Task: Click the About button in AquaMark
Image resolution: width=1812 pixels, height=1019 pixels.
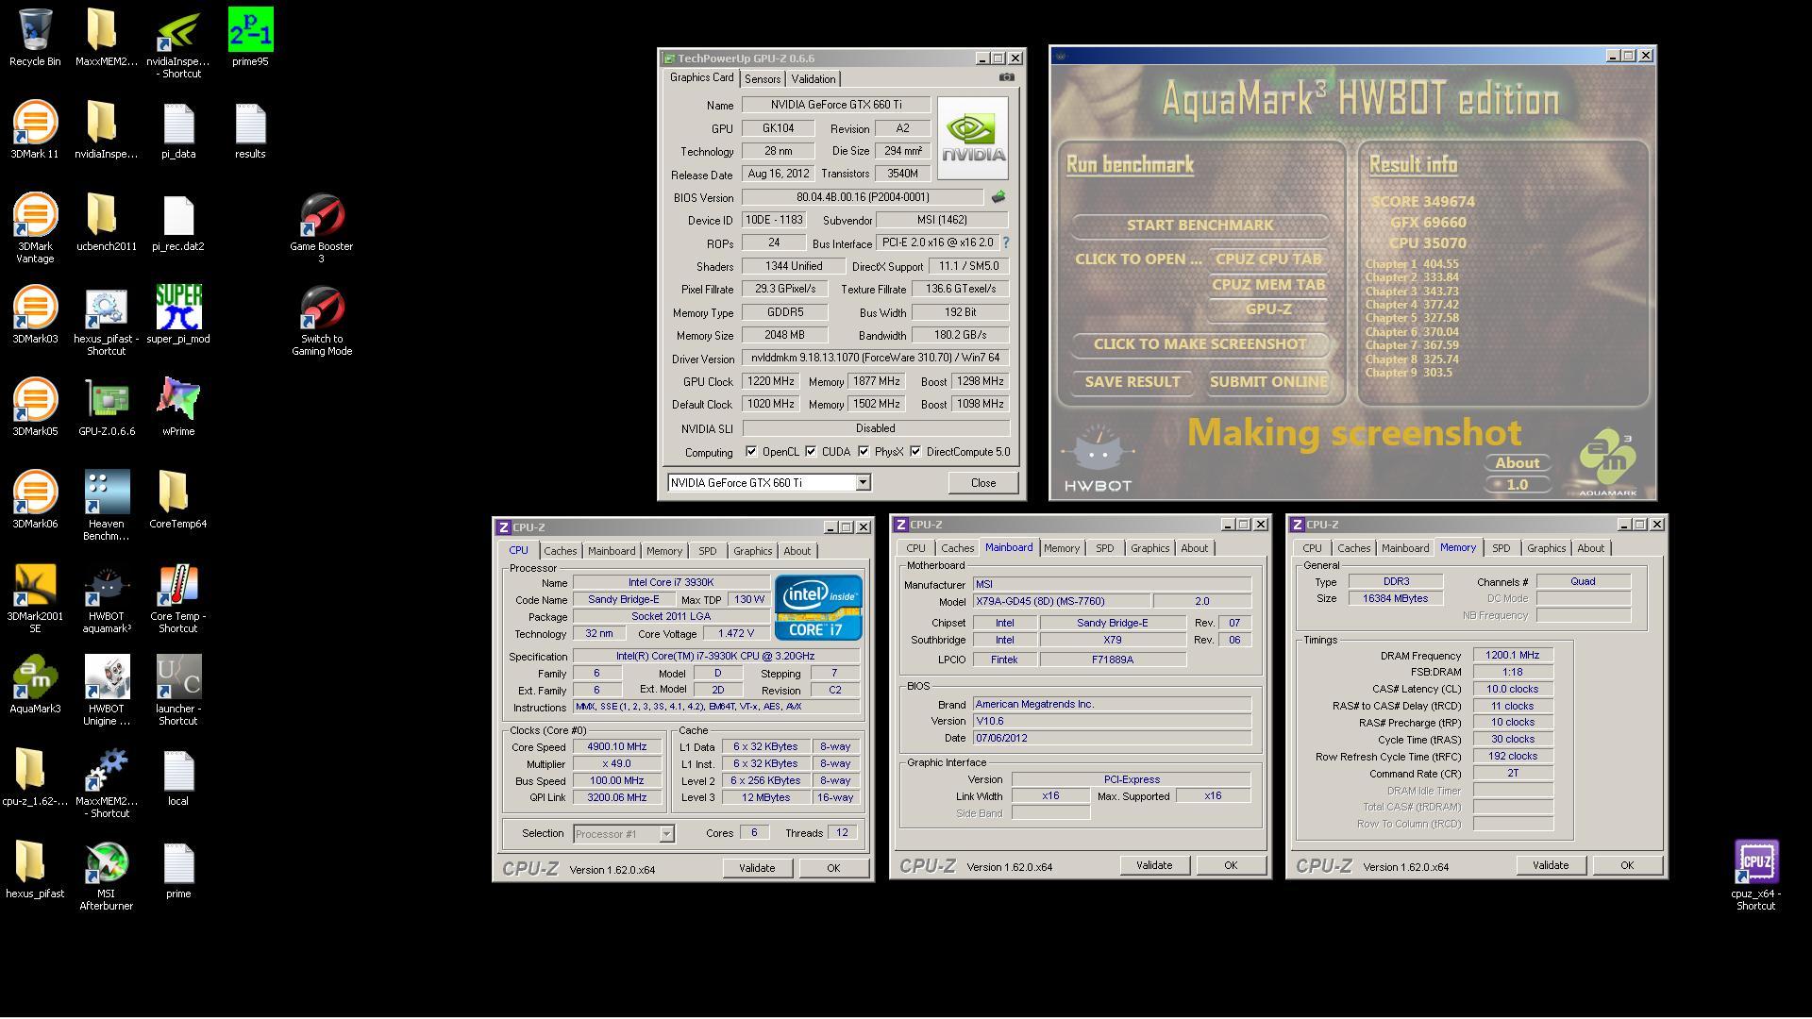Action: [x=1517, y=463]
